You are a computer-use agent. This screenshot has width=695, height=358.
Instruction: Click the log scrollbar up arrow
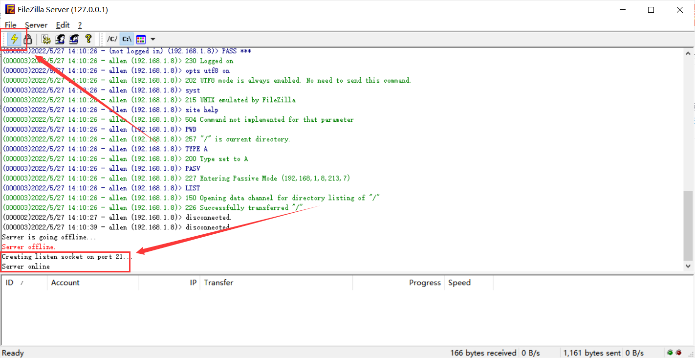click(688, 54)
